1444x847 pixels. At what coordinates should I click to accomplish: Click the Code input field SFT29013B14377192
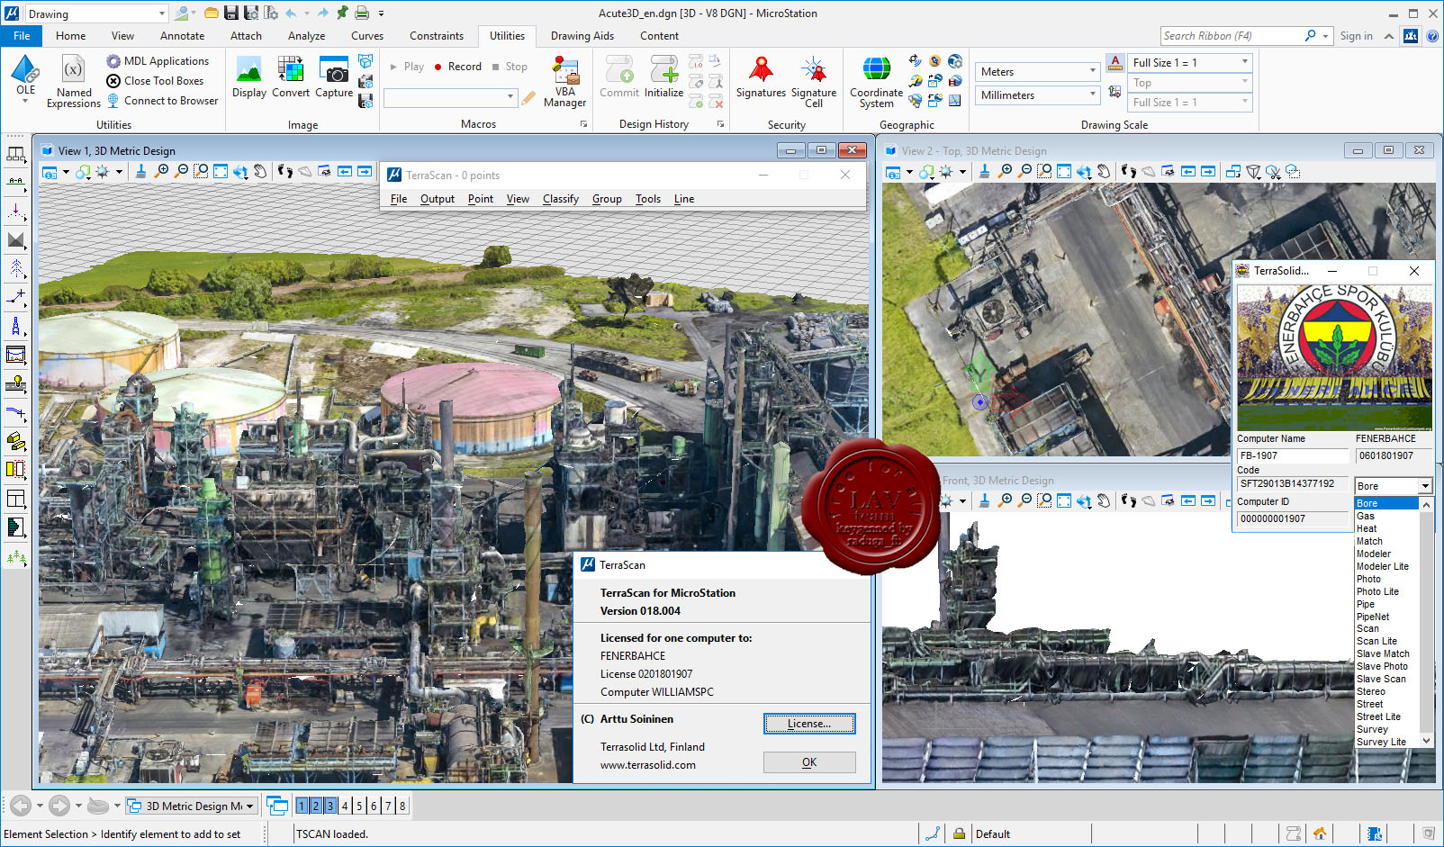click(1292, 484)
